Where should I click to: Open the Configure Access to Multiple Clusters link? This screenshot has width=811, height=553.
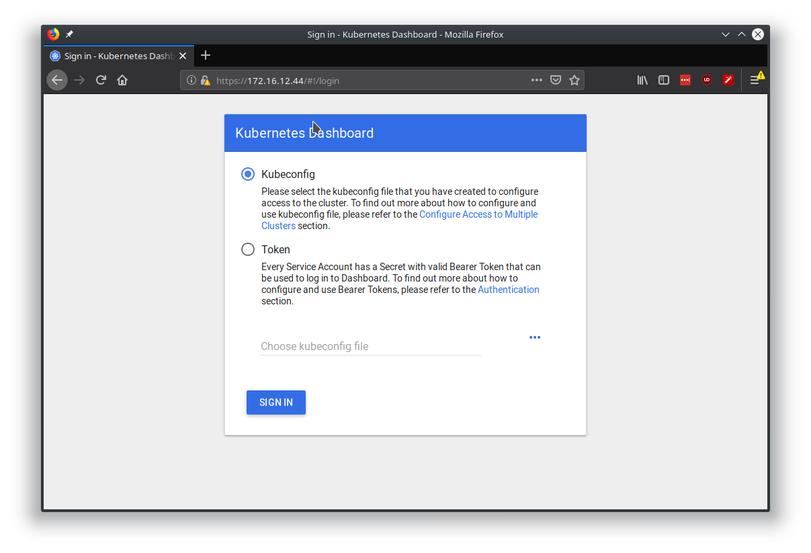tap(400, 220)
